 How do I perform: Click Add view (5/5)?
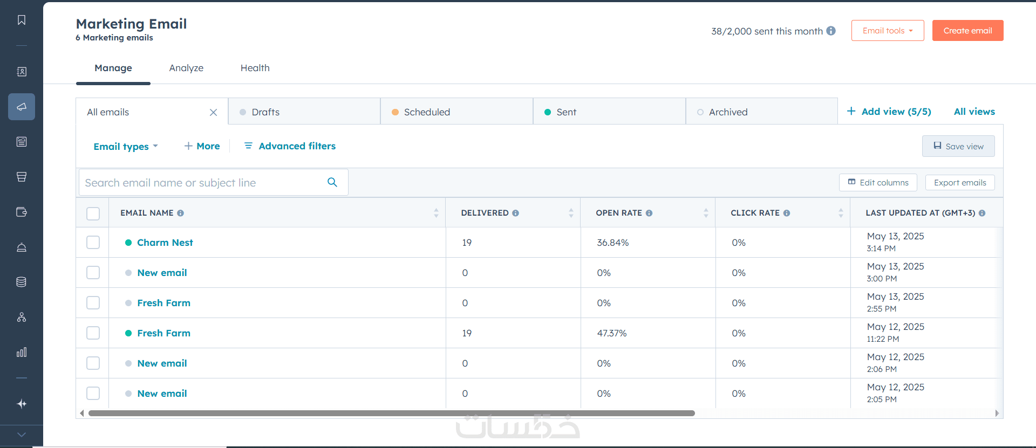[x=889, y=112]
